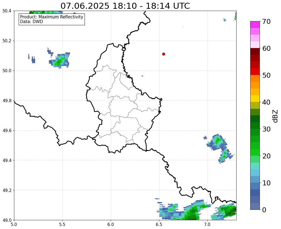
Task: Click the 'Data: DWD' label
Action: click(32, 22)
